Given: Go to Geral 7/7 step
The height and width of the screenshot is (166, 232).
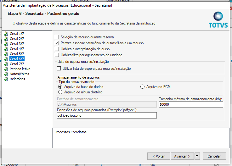Looking at the screenshot, I should [x=17, y=64].
